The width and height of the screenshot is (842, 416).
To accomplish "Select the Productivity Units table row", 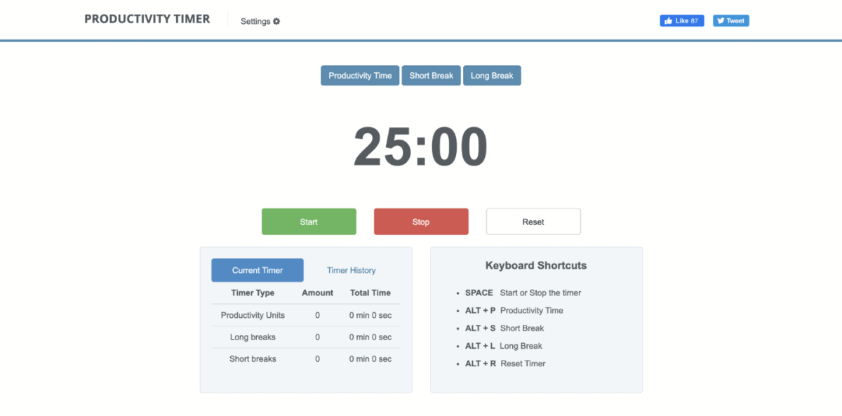I will point(252,315).
